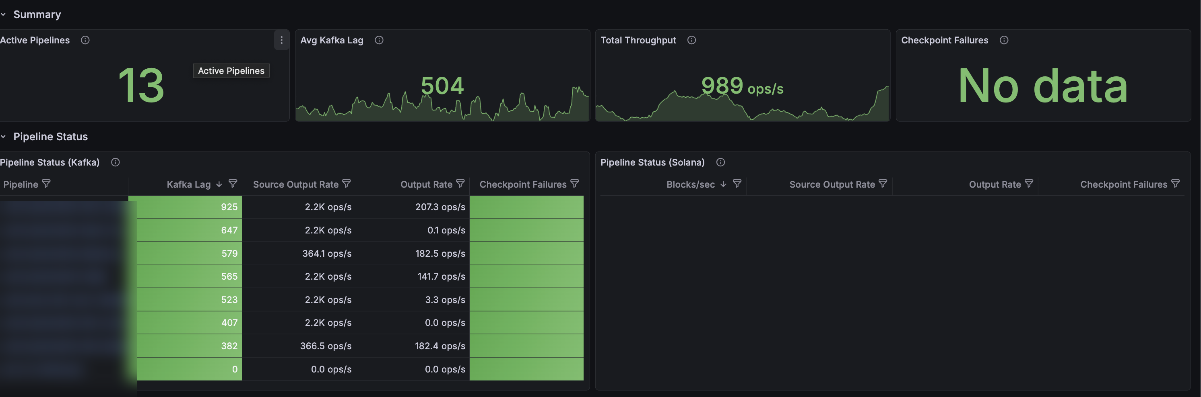Open the filter on Source Output Rate column
The width and height of the screenshot is (1201, 397).
(x=347, y=183)
